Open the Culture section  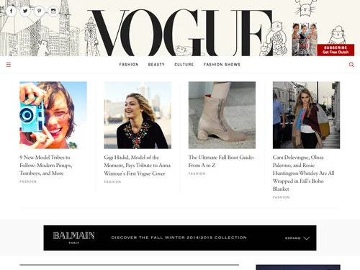click(184, 65)
